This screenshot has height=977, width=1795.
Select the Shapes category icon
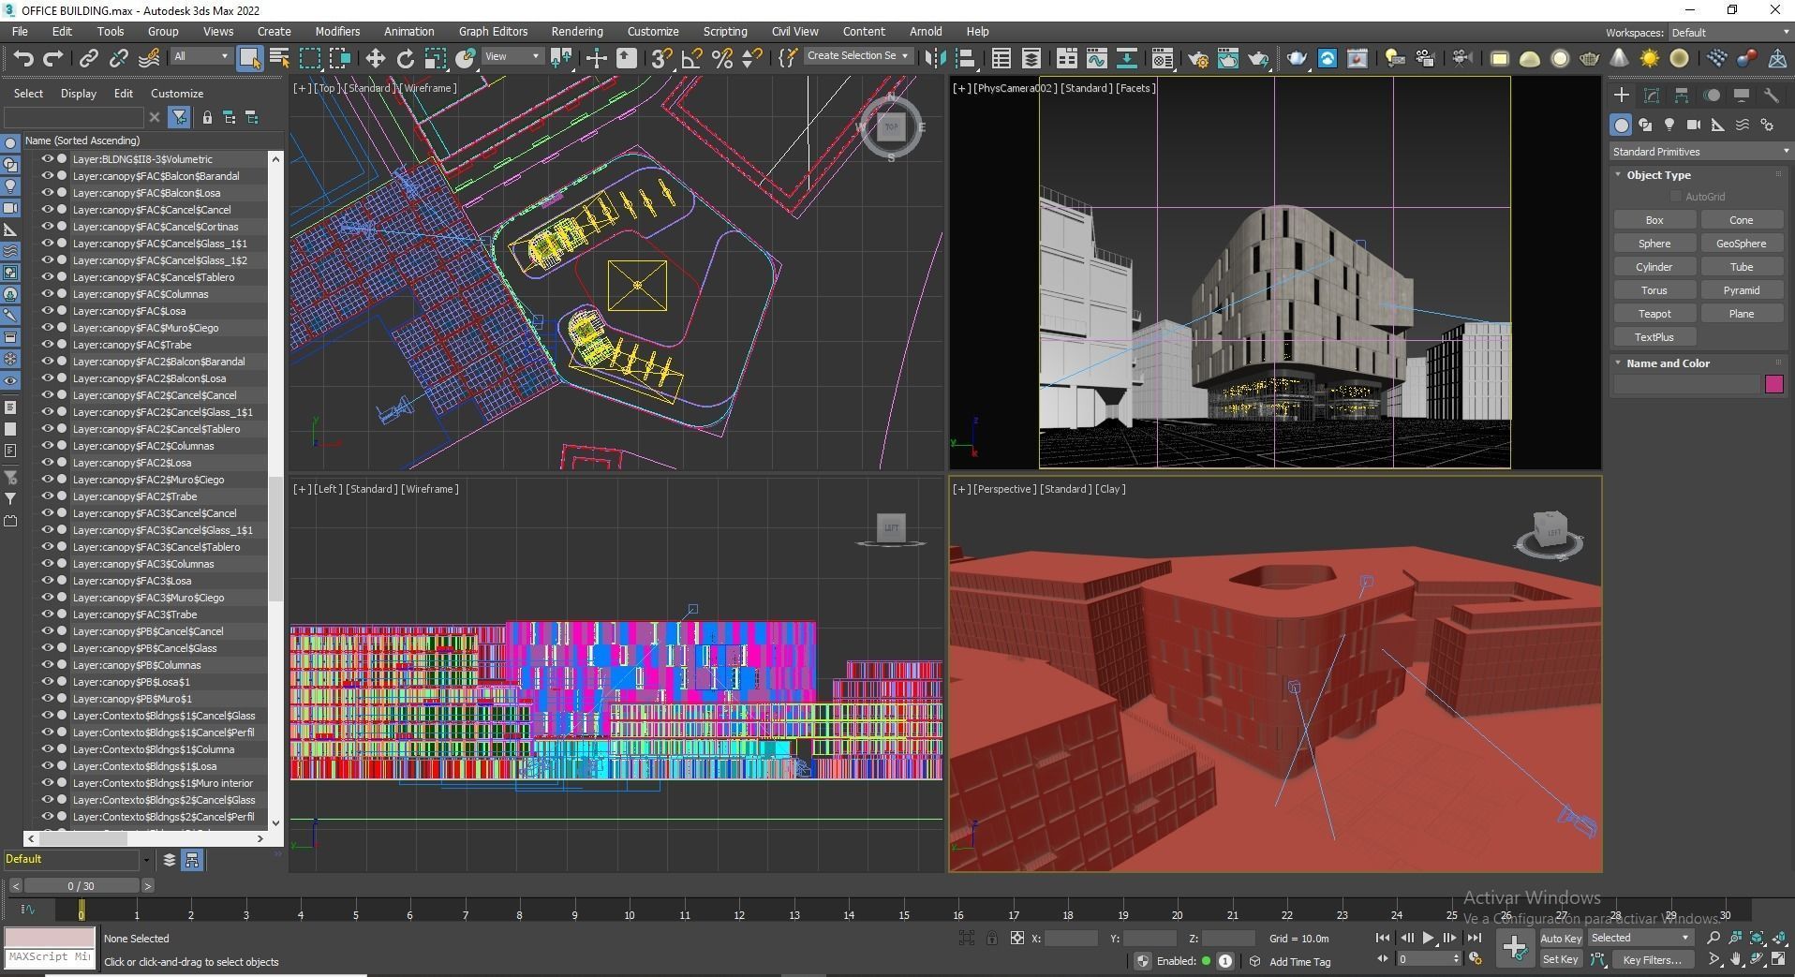[x=1645, y=125]
